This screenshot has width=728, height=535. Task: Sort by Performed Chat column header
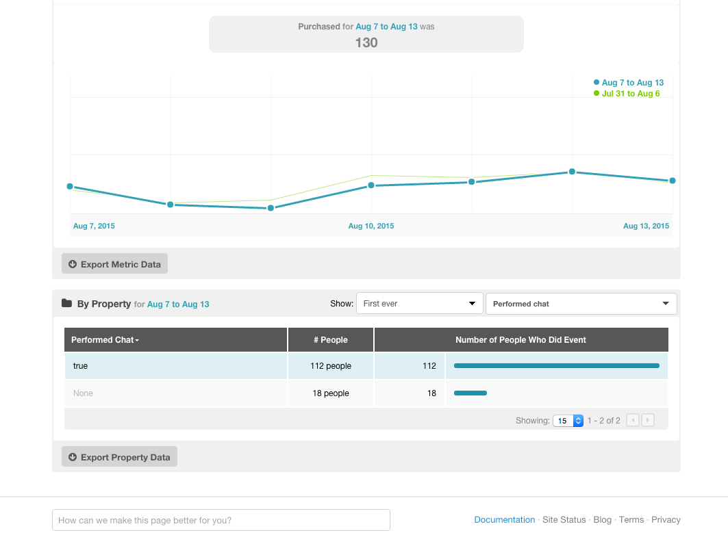[175, 340]
